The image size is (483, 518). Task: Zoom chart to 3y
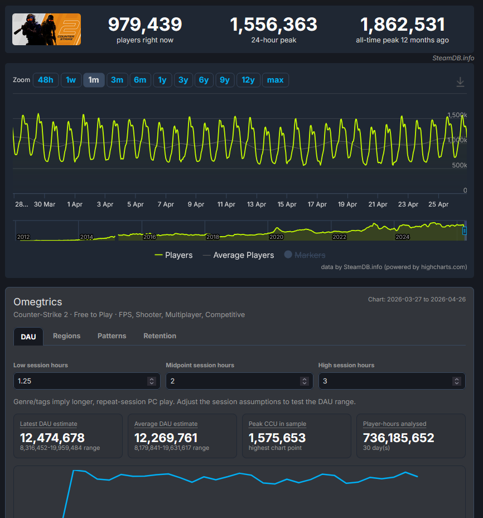[x=183, y=80]
